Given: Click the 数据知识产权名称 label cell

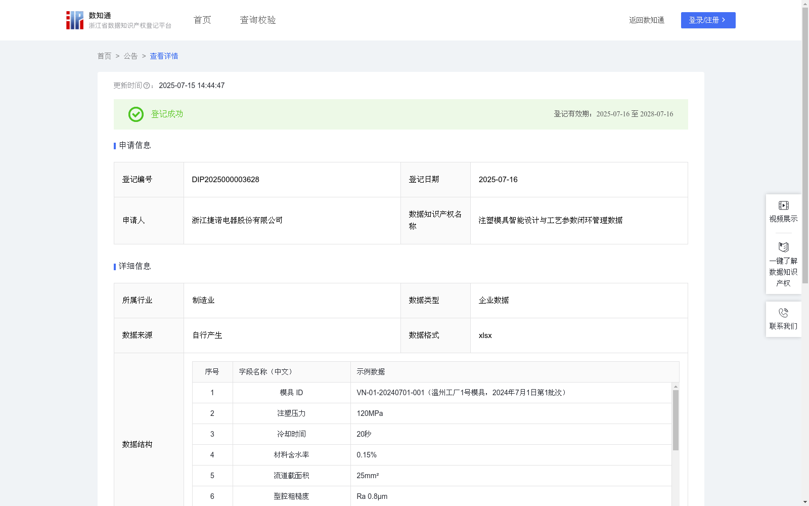Looking at the screenshot, I should (435, 221).
